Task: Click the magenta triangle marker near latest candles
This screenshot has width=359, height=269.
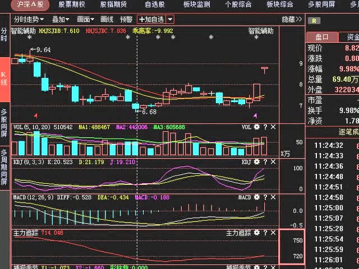Action: point(255,116)
